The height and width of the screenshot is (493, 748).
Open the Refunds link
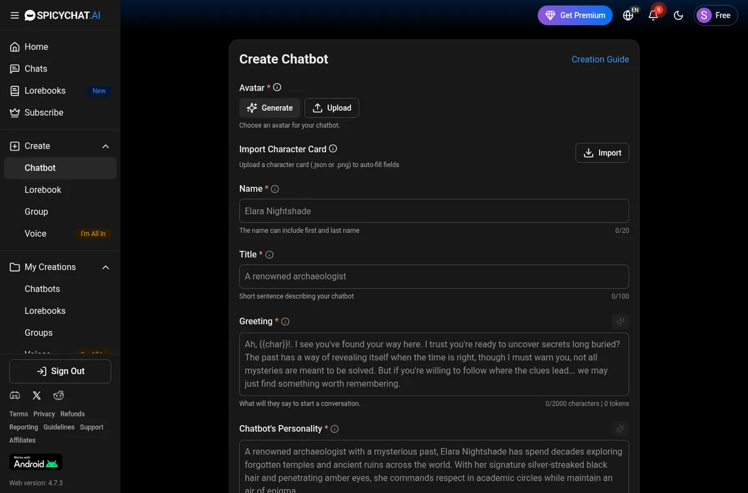click(72, 414)
